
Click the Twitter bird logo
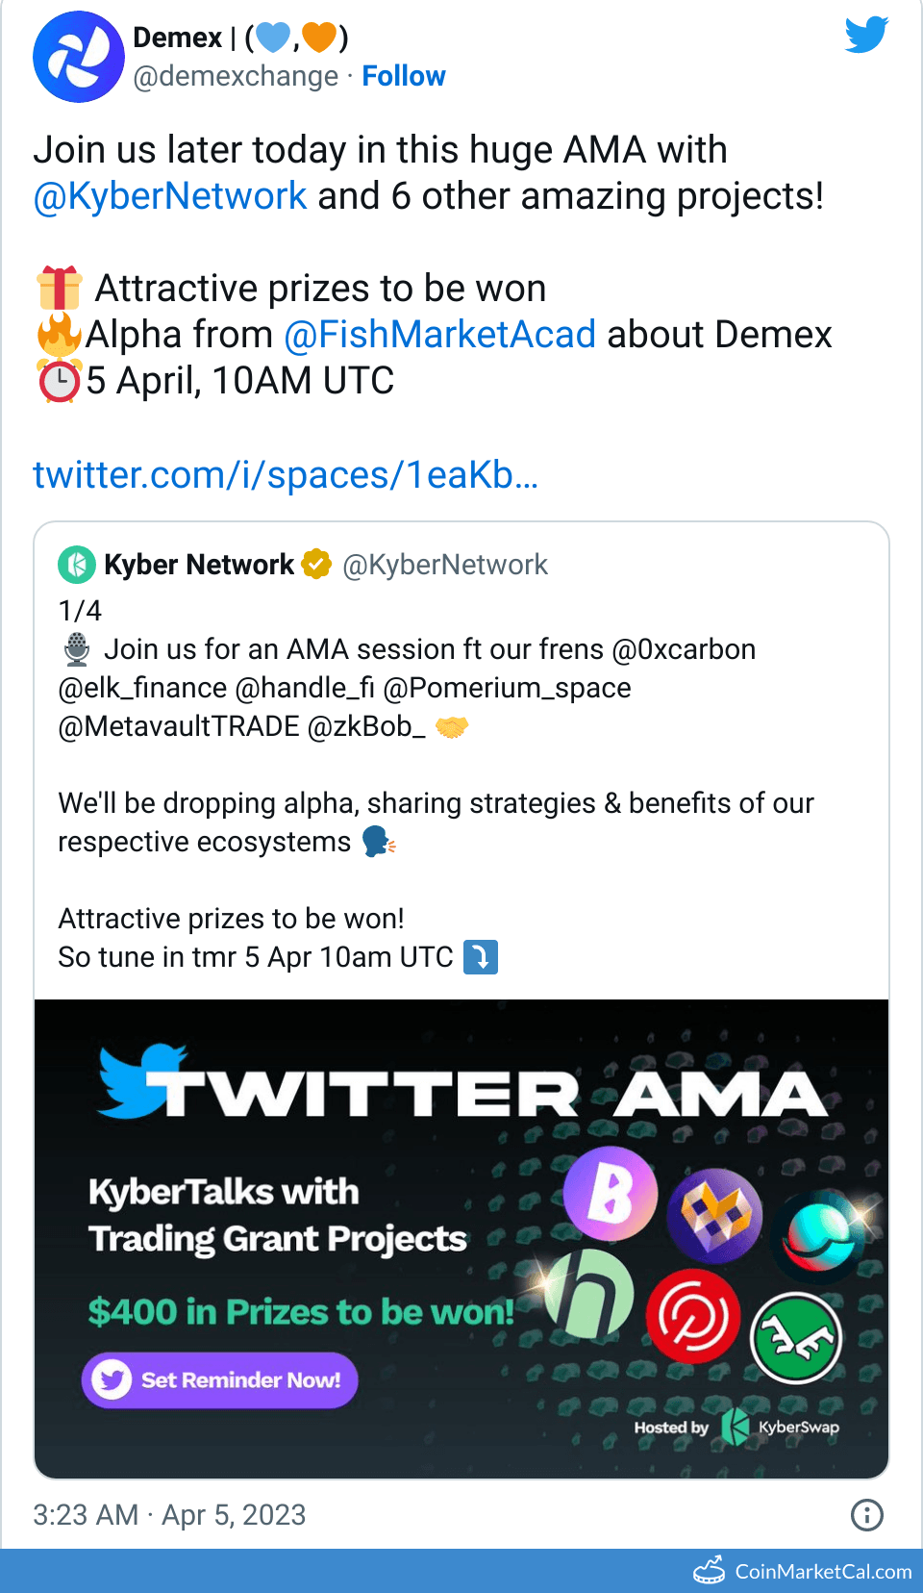coord(866,36)
